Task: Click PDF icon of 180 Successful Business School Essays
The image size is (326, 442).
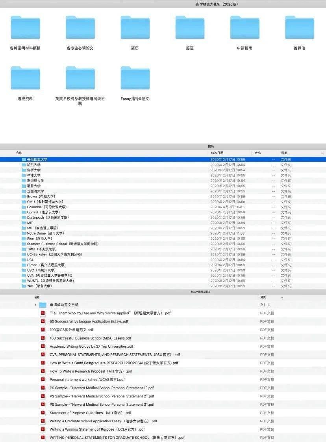Action: (x=43, y=338)
